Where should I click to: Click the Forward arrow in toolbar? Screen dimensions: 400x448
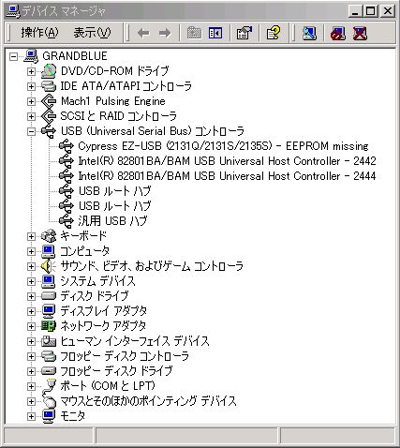pos(165,33)
